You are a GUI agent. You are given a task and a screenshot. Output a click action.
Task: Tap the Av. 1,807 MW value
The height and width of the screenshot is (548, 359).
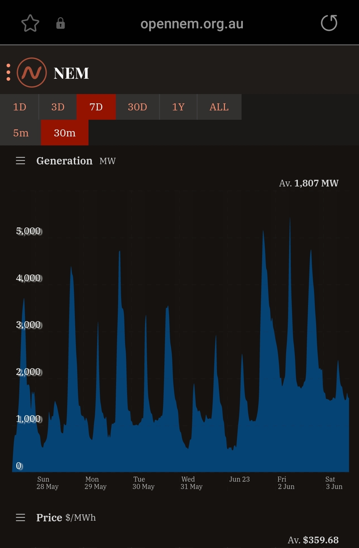point(309,183)
